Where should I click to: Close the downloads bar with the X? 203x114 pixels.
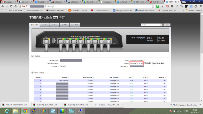tap(200, 105)
